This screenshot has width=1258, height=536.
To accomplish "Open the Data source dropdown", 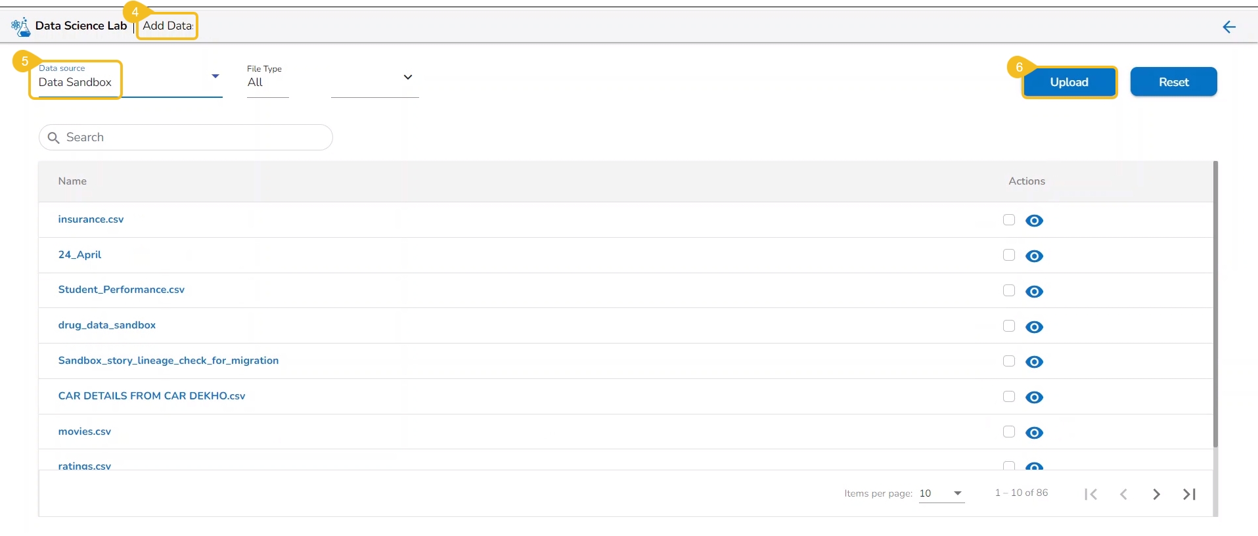I will pyautogui.click(x=215, y=77).
